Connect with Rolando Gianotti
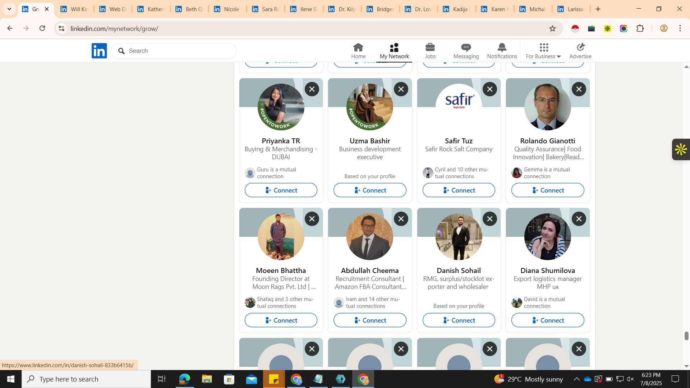Screen dimensions: 690x388 (x=548, y=190)
